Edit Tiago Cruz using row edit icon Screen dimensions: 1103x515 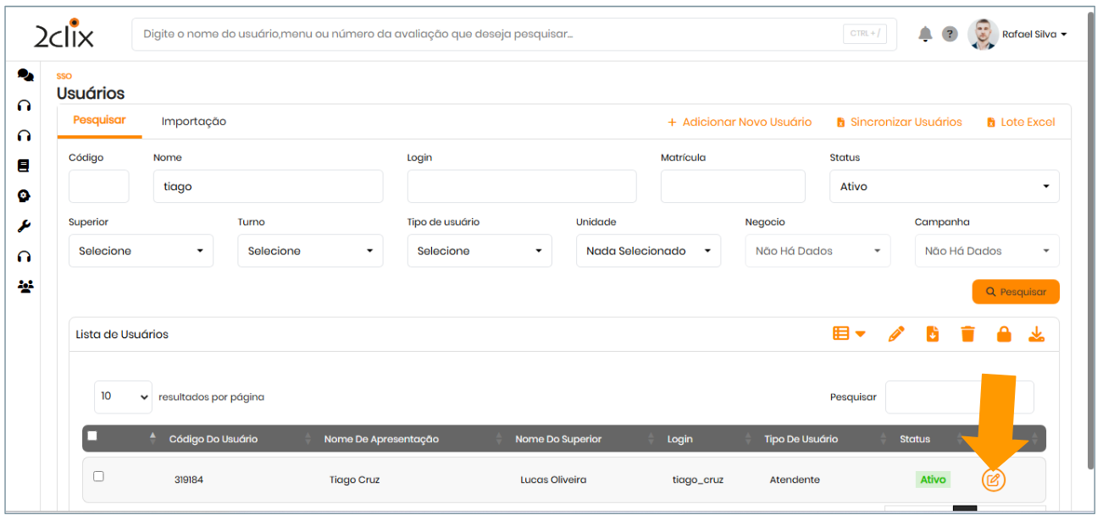pos(993,480)
